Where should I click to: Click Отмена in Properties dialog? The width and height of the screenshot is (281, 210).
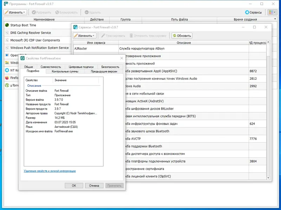(94, 186)
